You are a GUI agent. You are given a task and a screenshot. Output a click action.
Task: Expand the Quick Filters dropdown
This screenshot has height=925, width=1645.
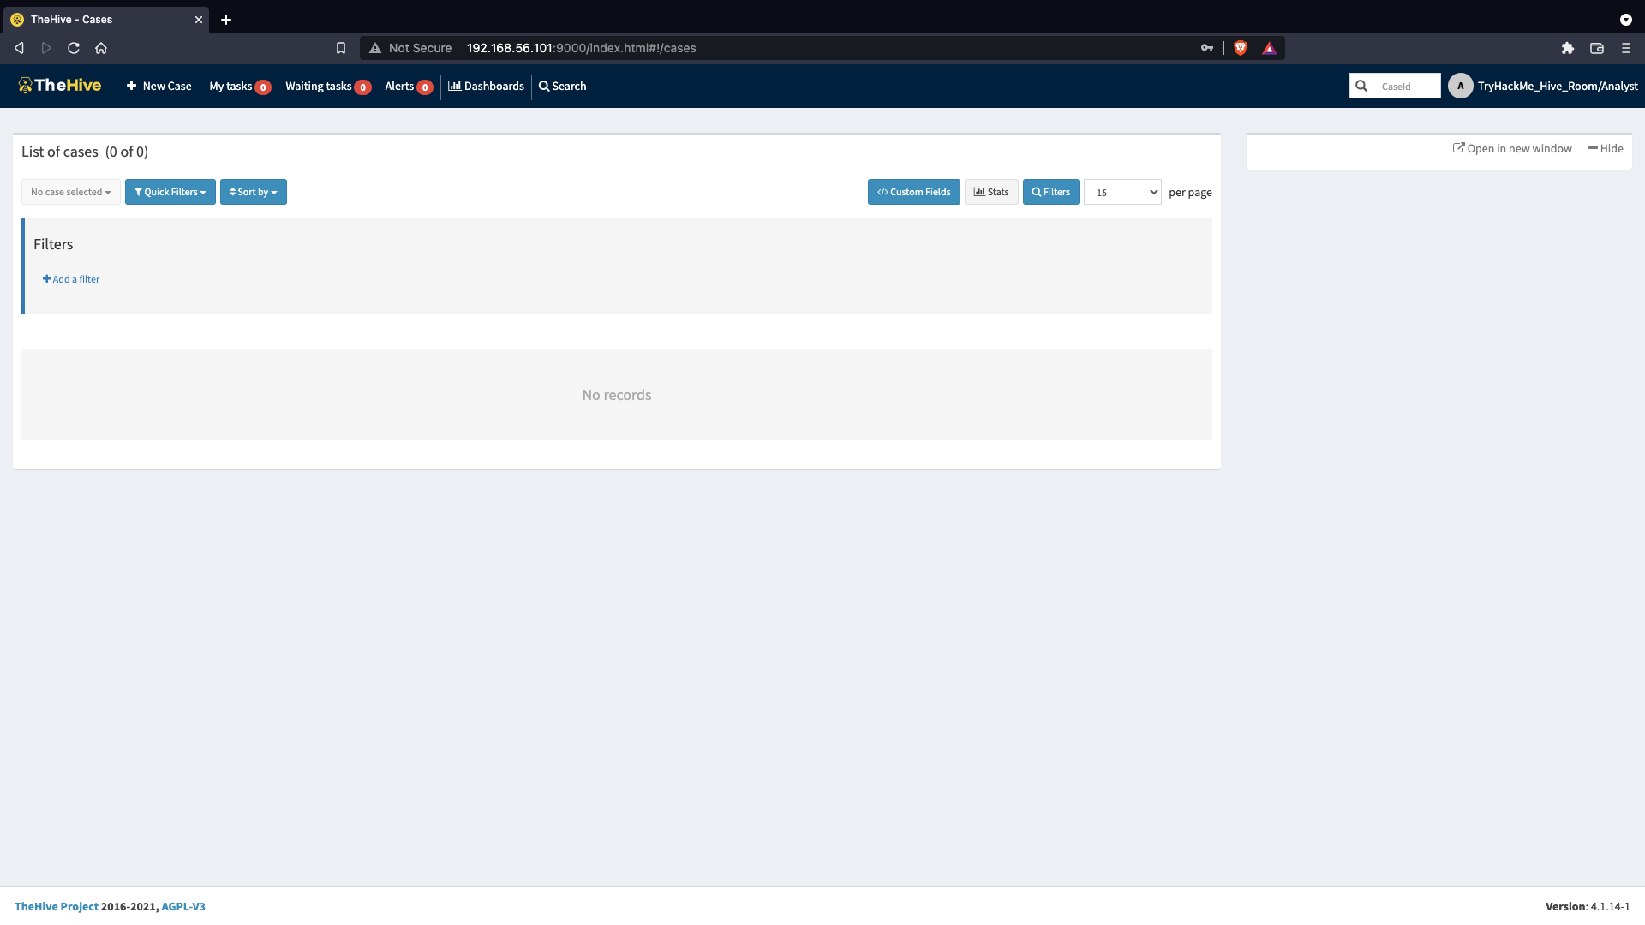(x=170, y=192)
